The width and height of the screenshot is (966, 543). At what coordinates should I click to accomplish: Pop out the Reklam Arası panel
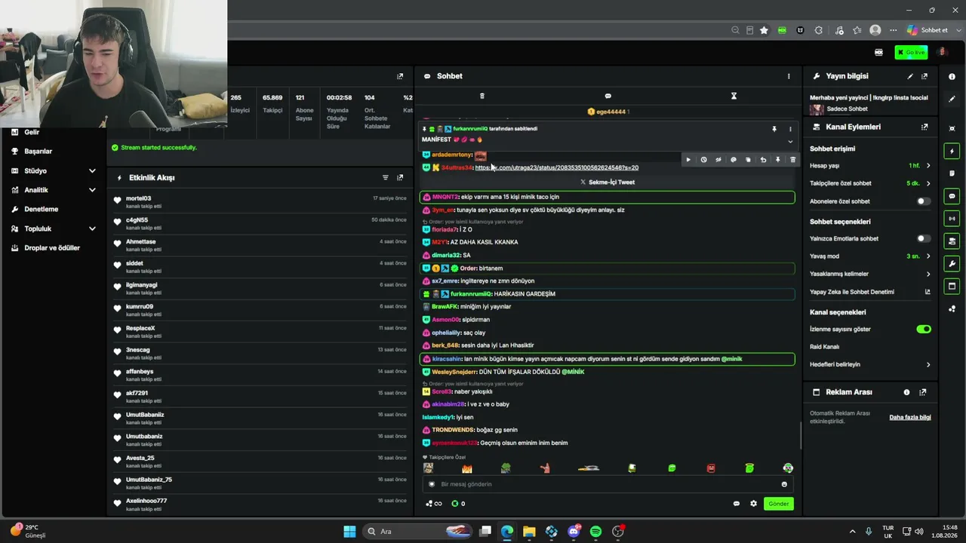(x=922, y=392)
